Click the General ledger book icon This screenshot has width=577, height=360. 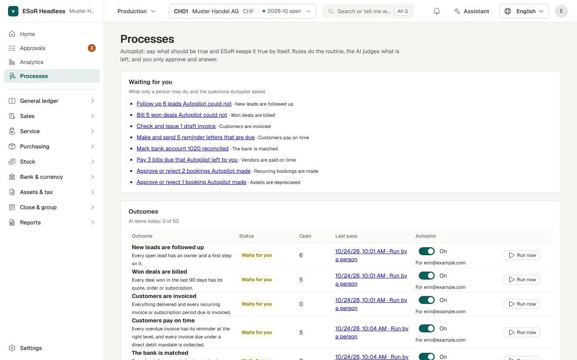tap(12, 101)
